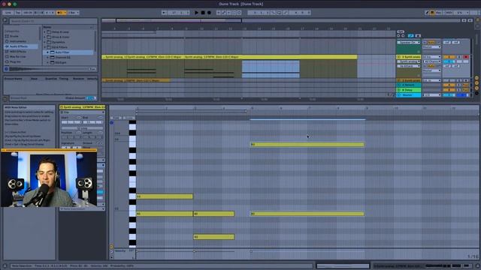Image resolution: width=481 pixels, height=270 pixels.
Task: Click the Fold button in piano roll
Action: [116, 118]
